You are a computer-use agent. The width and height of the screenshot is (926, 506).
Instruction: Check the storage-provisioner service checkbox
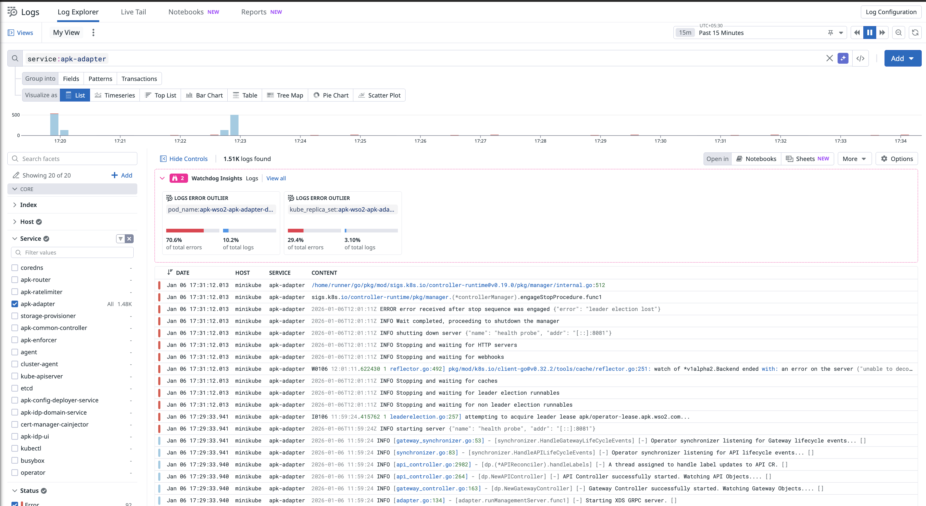coord(15,316)
